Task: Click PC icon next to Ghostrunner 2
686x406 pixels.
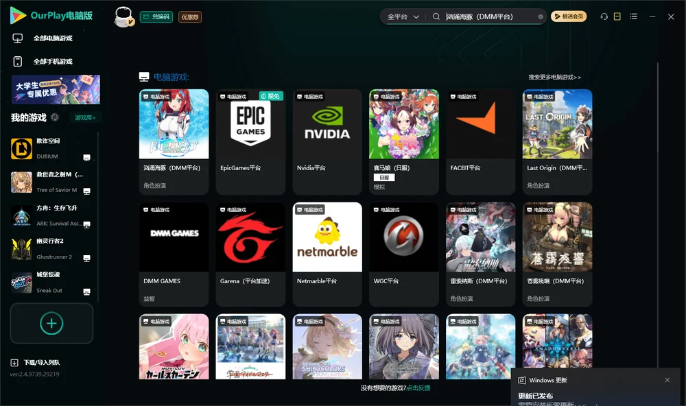Action: (86, 258)
